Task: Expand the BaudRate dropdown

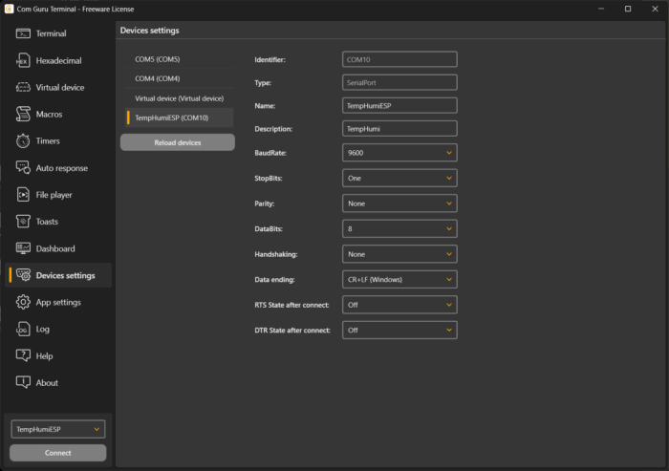Action: (399, 152)
